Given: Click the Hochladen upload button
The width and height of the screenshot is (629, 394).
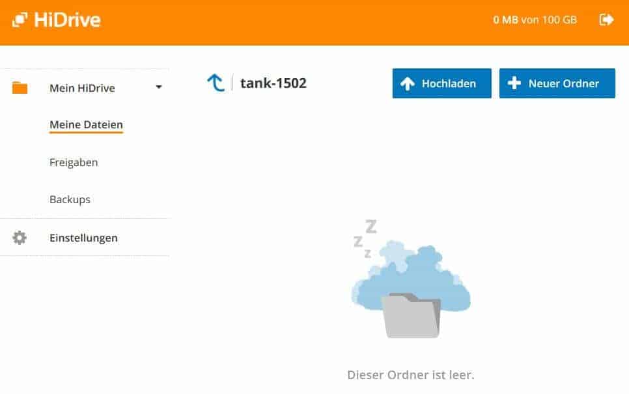Looking at the screenshot, I should [441, 83].
